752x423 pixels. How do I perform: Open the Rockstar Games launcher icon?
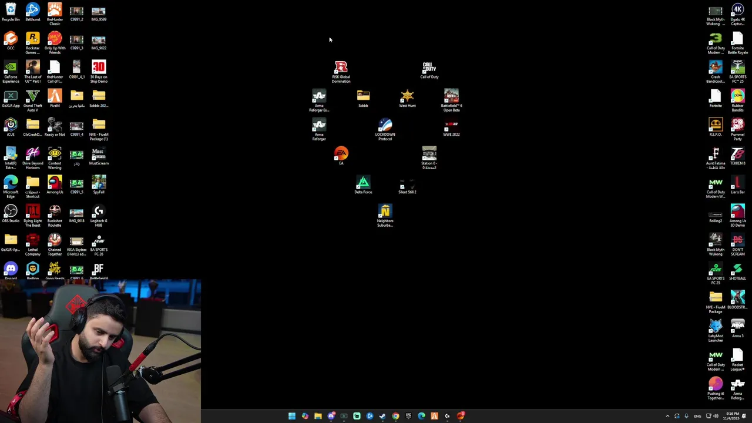click(x=33, y=43)
